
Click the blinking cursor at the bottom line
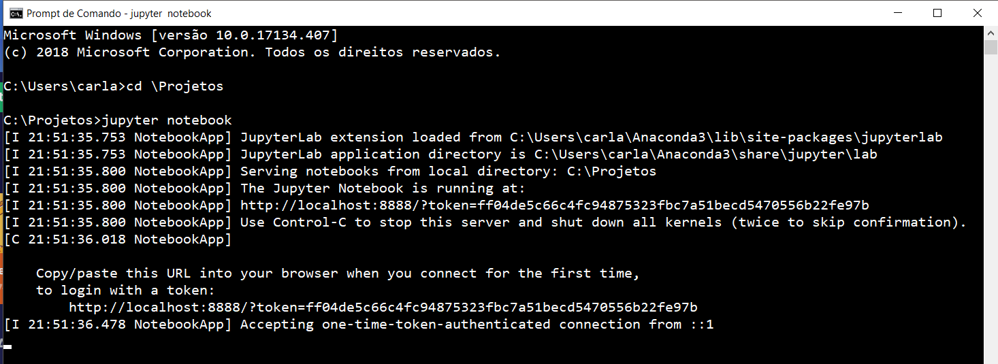[7, 346]
